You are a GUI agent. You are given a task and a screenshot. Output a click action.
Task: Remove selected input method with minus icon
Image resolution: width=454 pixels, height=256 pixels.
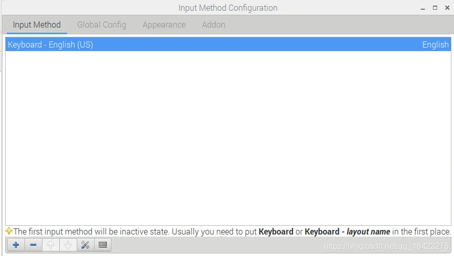point(33,245)
